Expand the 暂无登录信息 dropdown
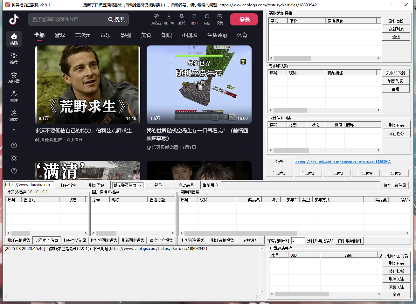 [x=141, y=185]
